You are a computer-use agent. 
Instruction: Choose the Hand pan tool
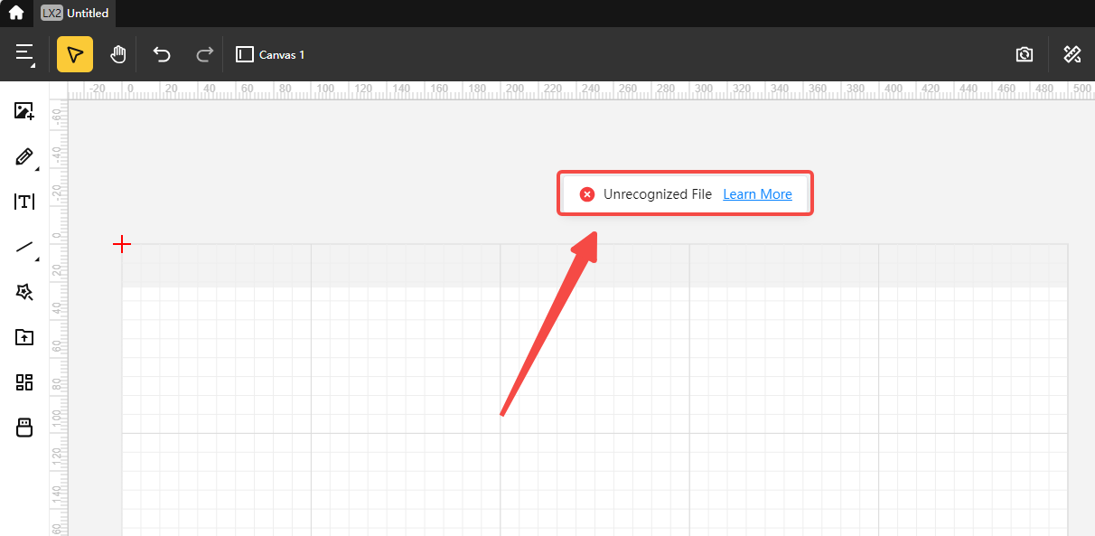point(117,54)
